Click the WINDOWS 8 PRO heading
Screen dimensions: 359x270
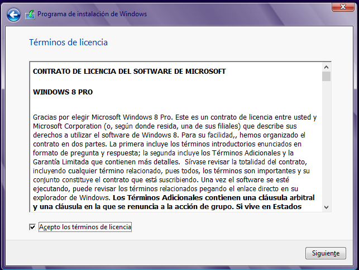click(x=63, y=92)
